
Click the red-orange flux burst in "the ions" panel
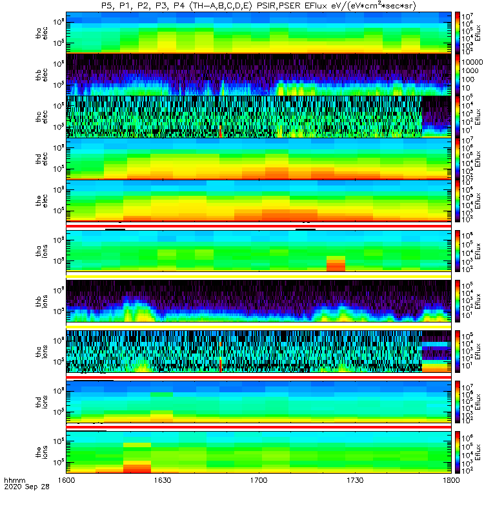tap(137, 467)
